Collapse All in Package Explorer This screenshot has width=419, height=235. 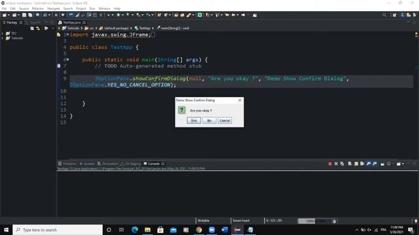coord(32,28)
